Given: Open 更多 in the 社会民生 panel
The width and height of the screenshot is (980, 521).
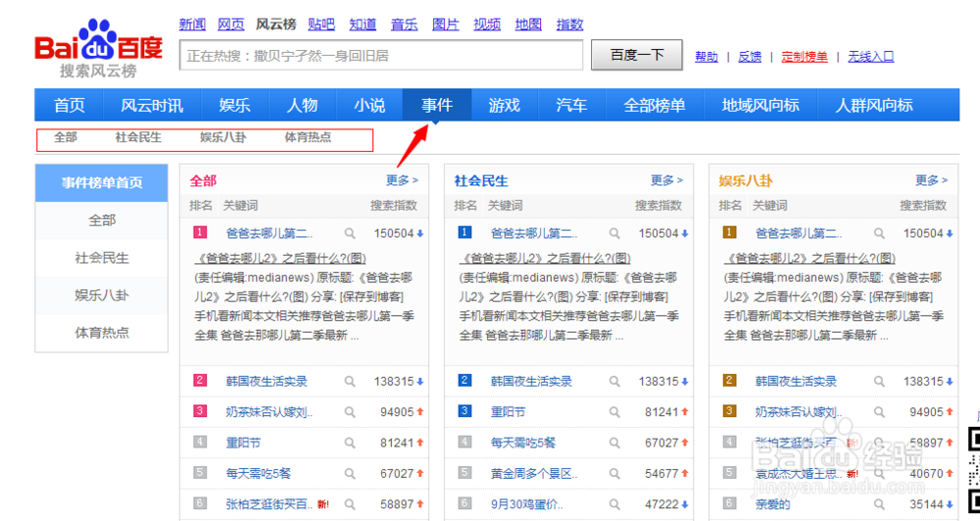Looking at the screenshot, I should point(666,180).
